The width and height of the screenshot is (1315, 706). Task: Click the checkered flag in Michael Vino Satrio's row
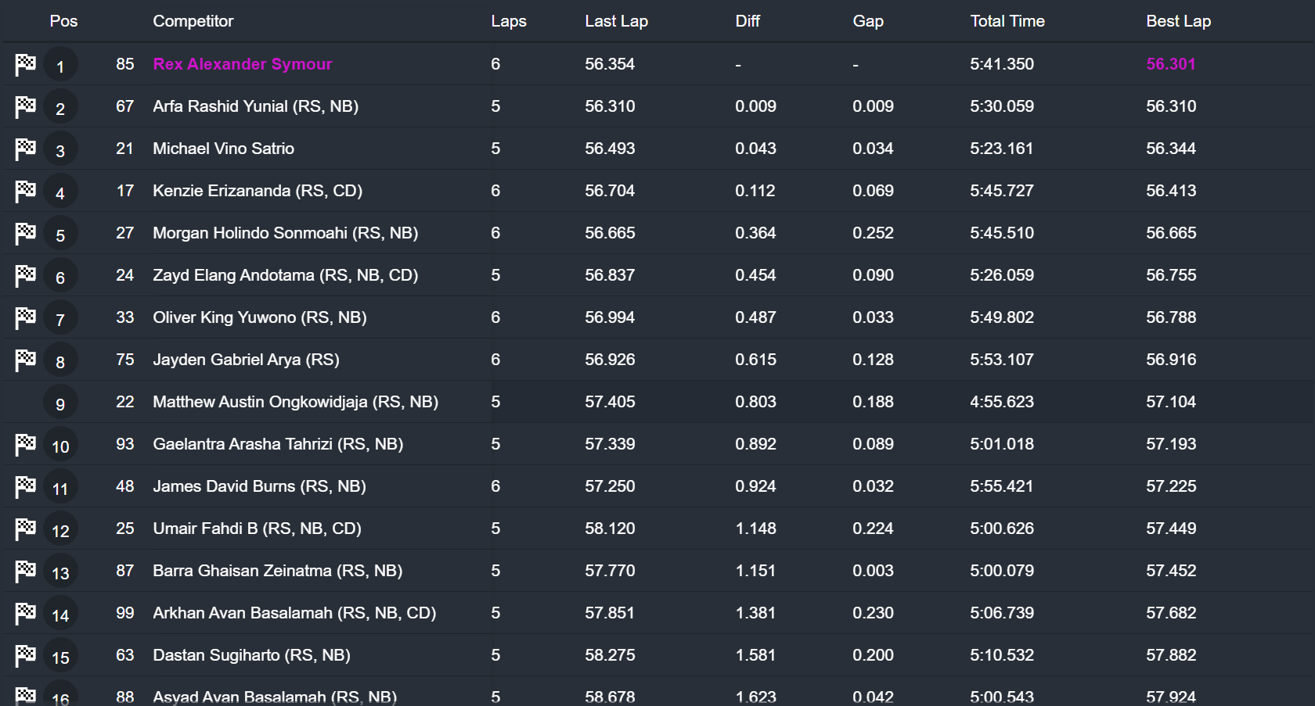tap(25, 149)
